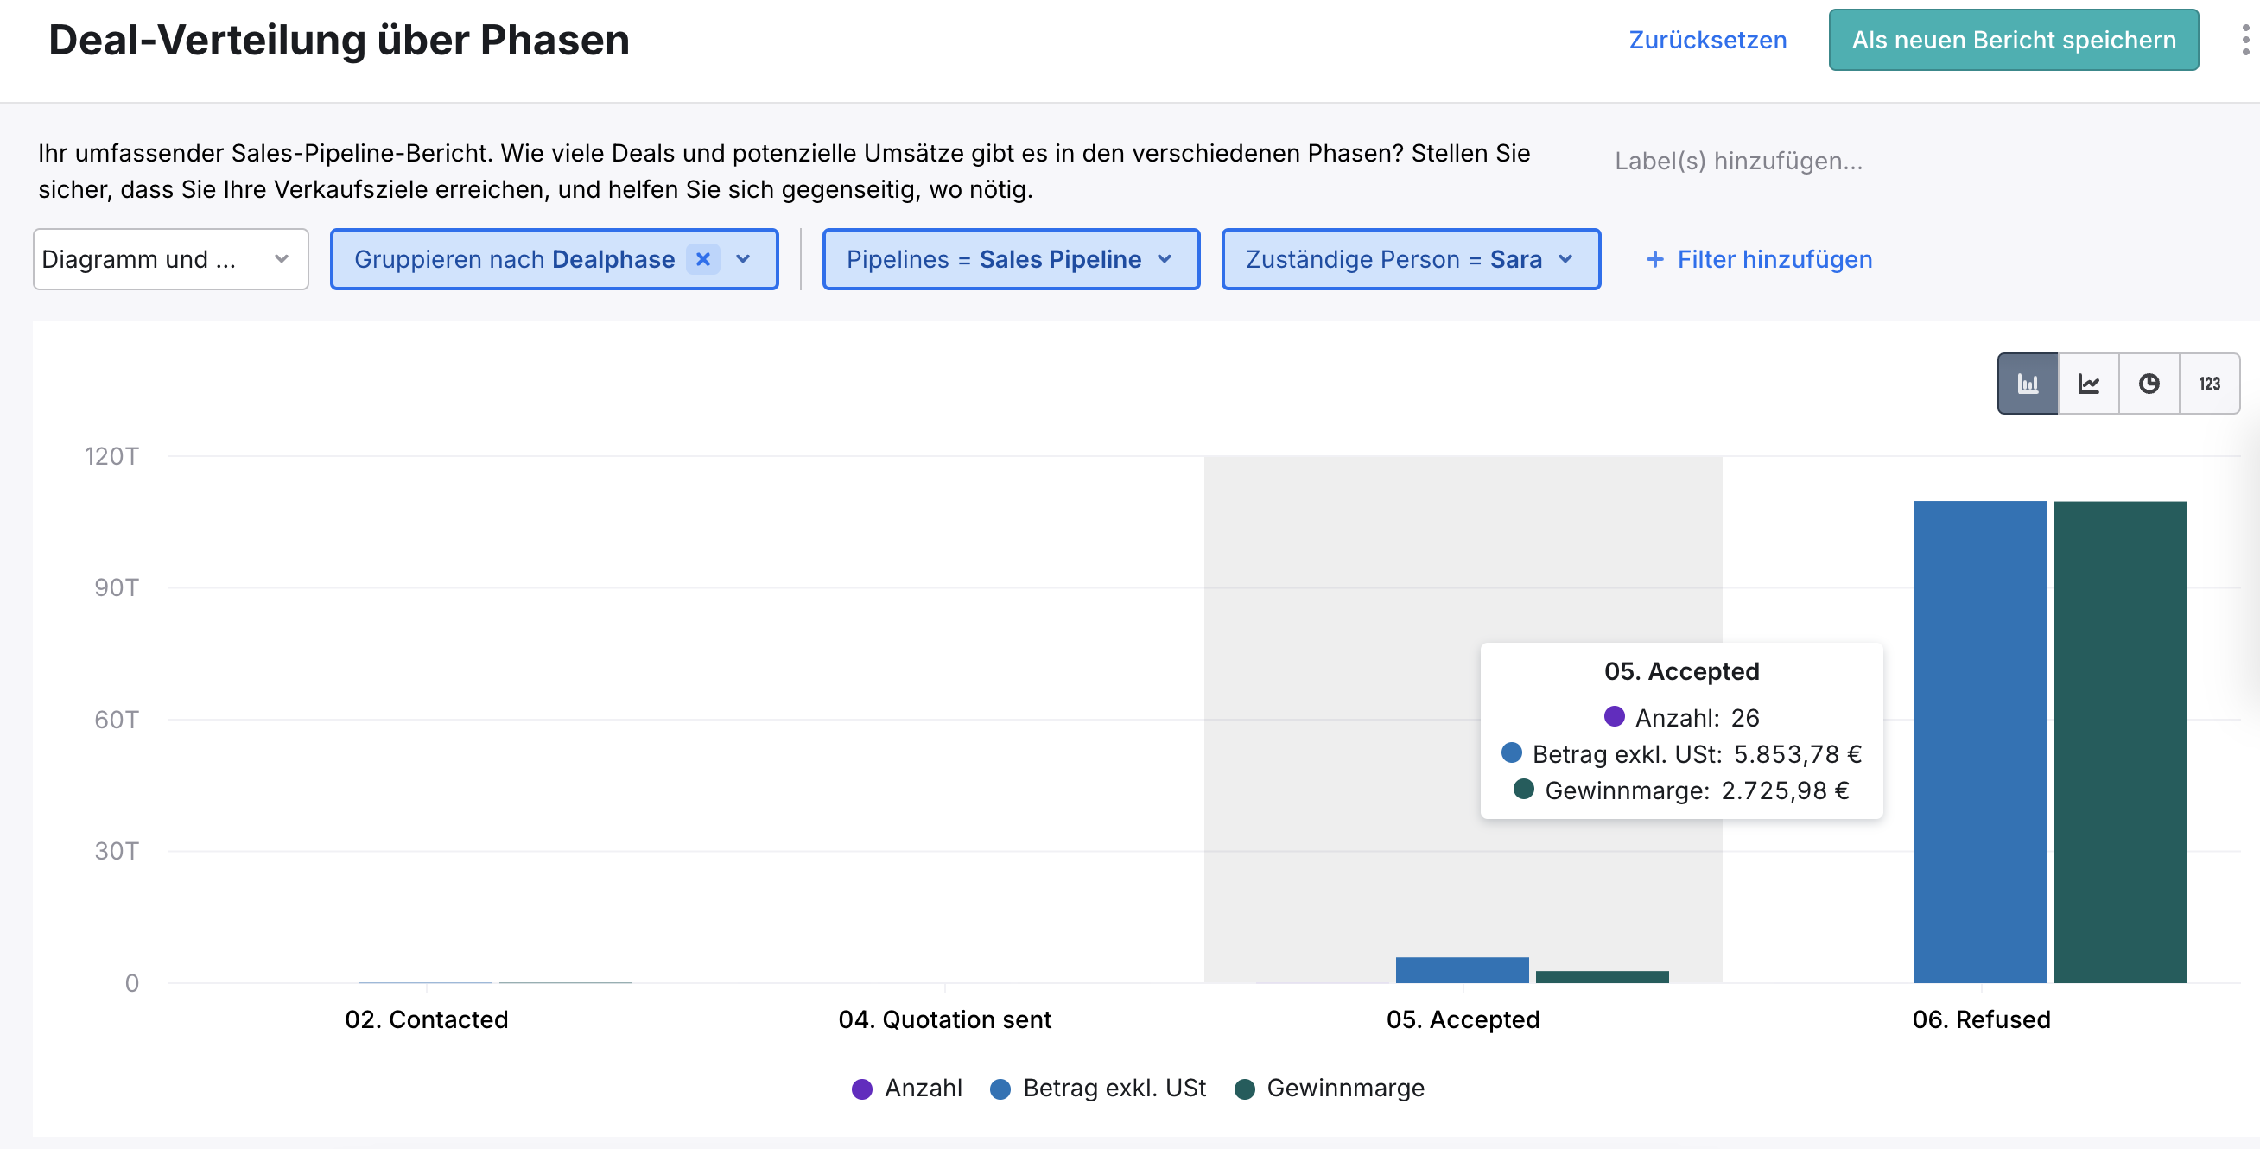Click the 06. Refused axis label

(1981, 1019)
